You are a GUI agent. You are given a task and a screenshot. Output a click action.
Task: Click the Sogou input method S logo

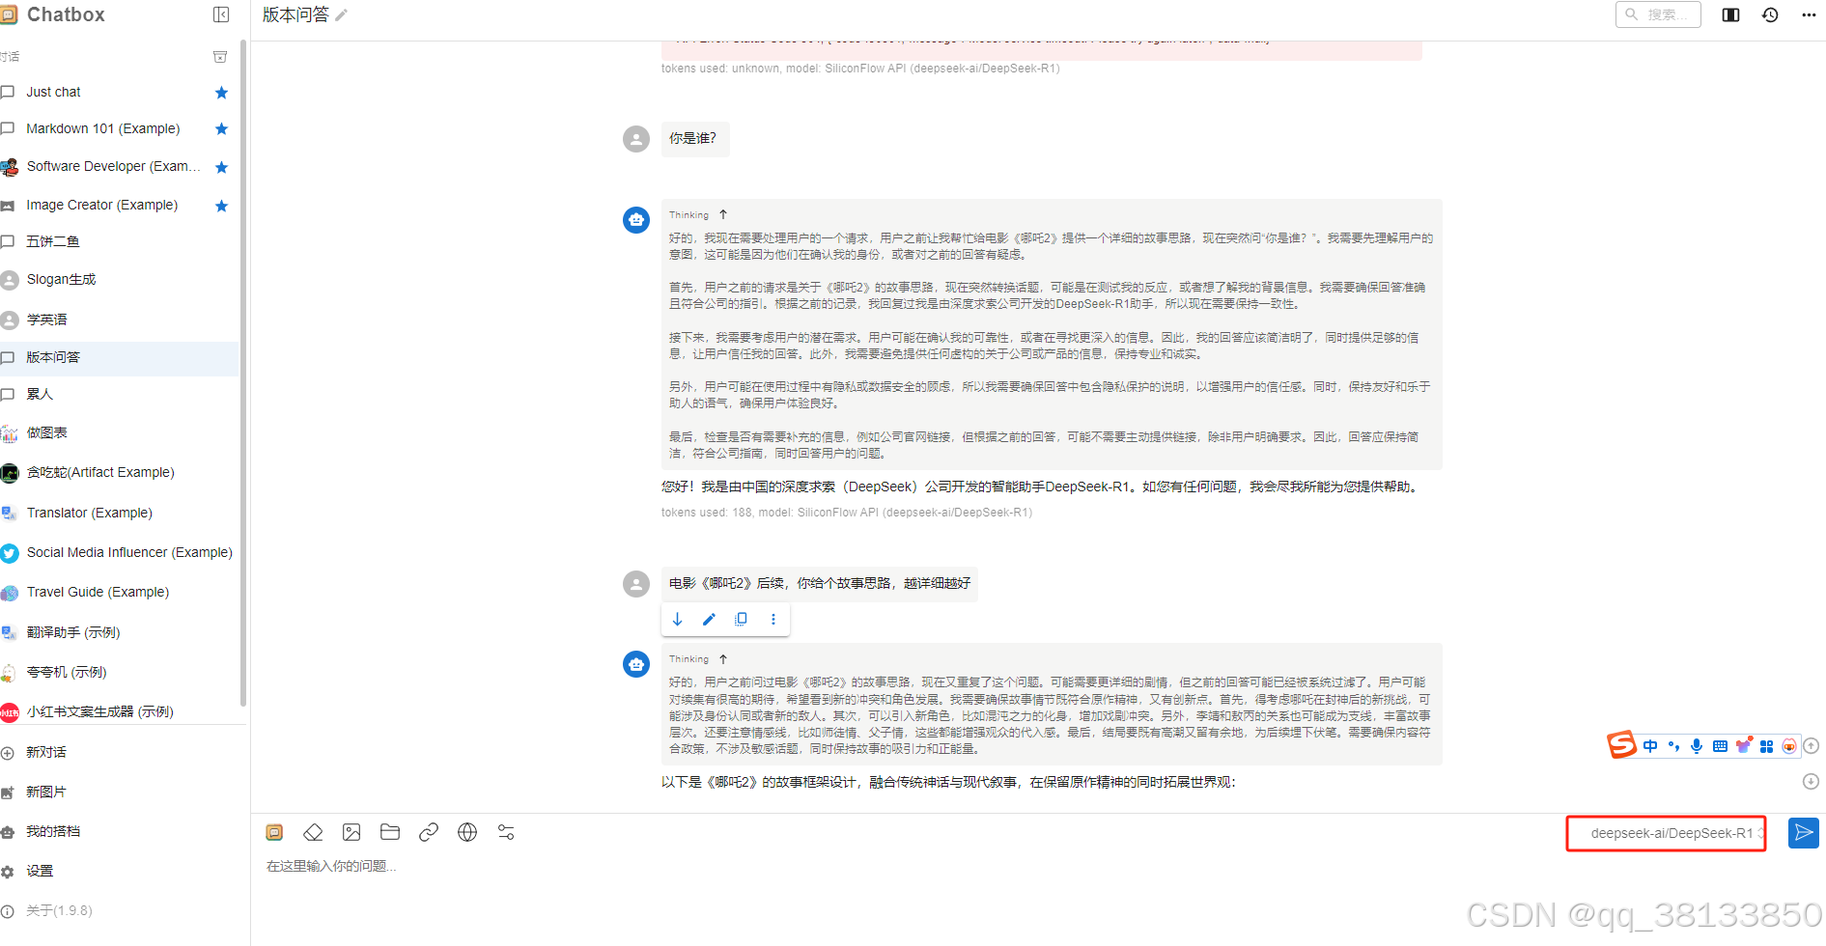[1622, 744]
